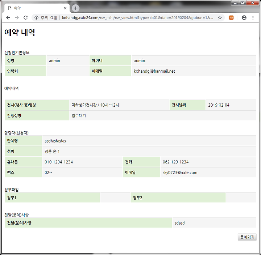Click the 첨부2 label cell
261x255 pixels.
(178, 198)
